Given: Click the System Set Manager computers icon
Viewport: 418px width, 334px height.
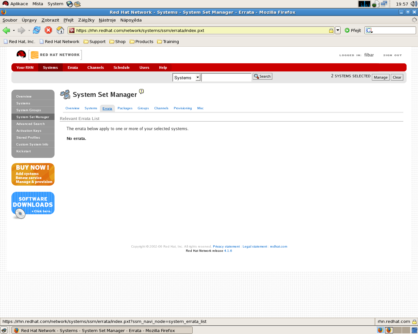Looking at the screenshot, I should click(x=65, y=95).
